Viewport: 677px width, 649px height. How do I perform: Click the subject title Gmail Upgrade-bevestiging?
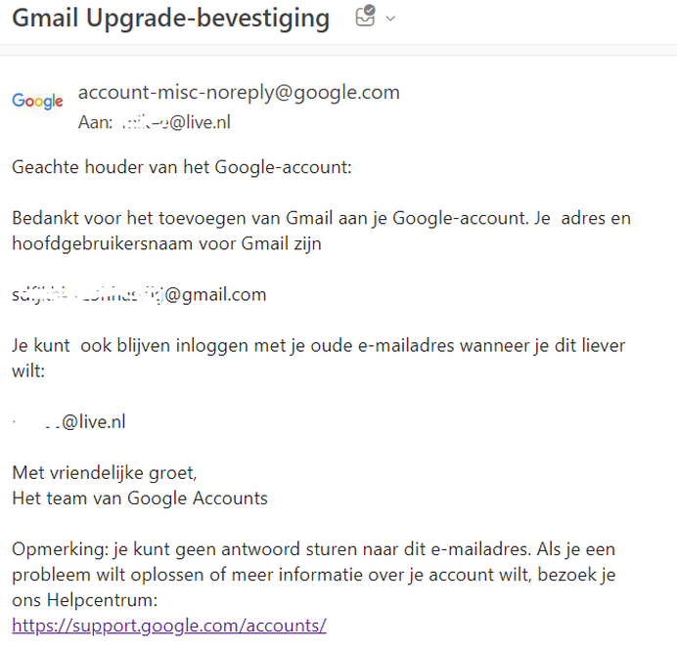click(170, 19)
